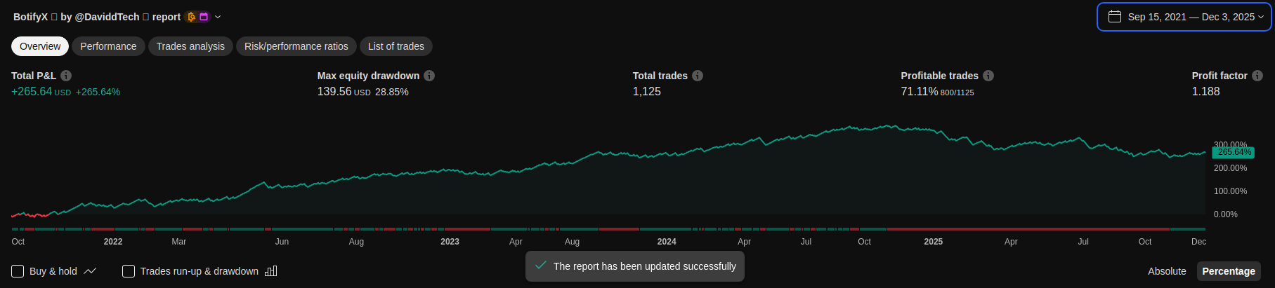The height and width of the screenshot is (288, 1275).
Task: Click the Max equity drawdown info icon
Action: (x=429, y=76)
